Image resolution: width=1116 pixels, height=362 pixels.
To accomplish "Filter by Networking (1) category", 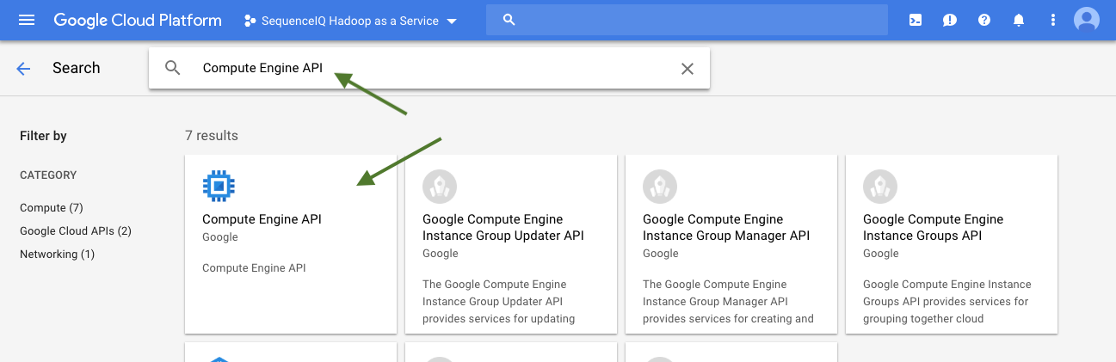I will click(x=58, y=255).
